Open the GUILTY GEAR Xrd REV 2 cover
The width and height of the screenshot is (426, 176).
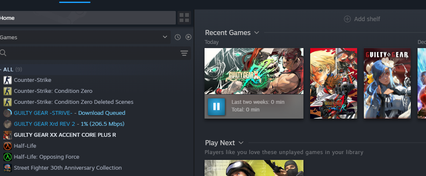254,71
